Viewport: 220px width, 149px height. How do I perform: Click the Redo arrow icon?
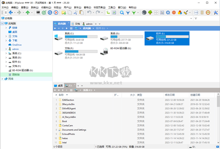(x=98, y=12)
